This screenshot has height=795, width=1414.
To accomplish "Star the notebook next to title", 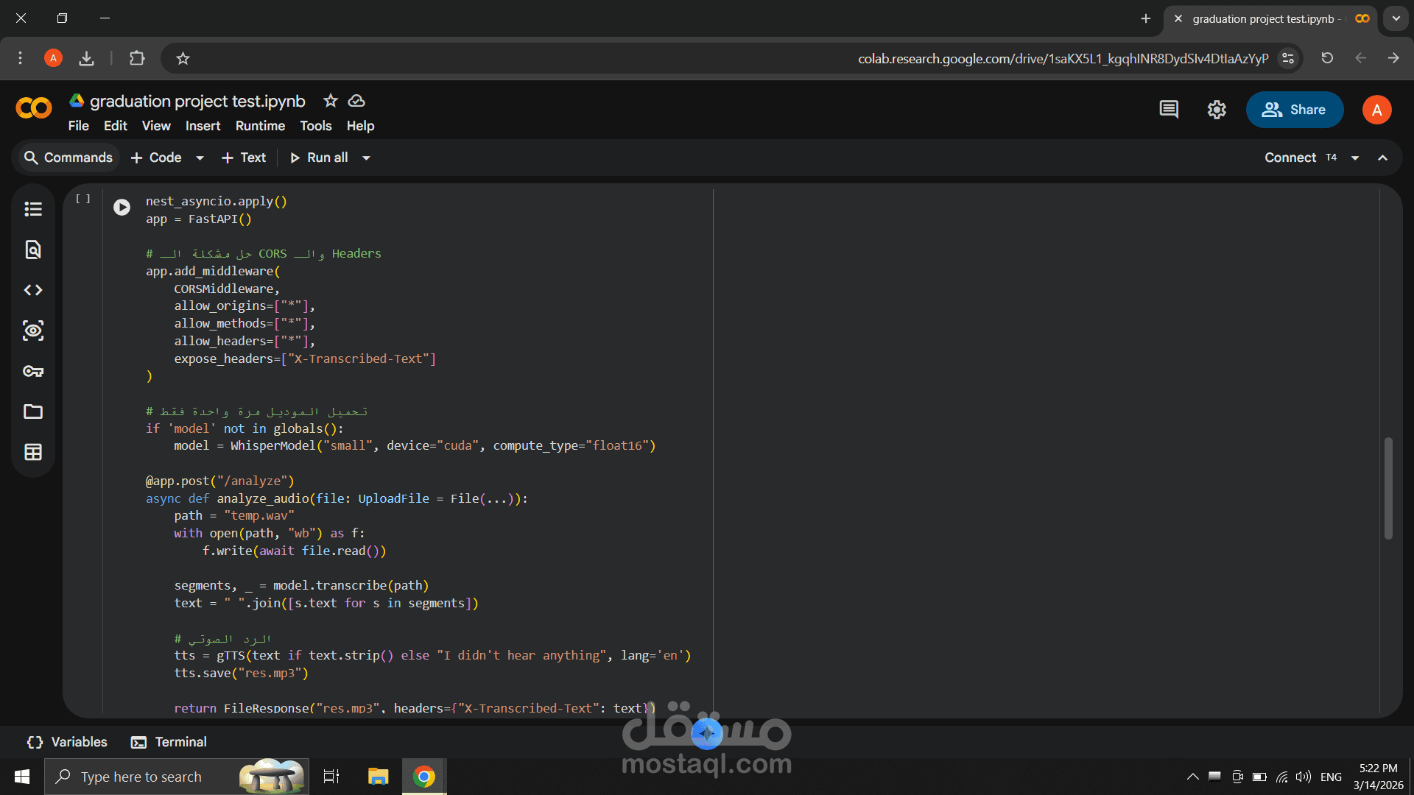I will click(x=331, y=101).
